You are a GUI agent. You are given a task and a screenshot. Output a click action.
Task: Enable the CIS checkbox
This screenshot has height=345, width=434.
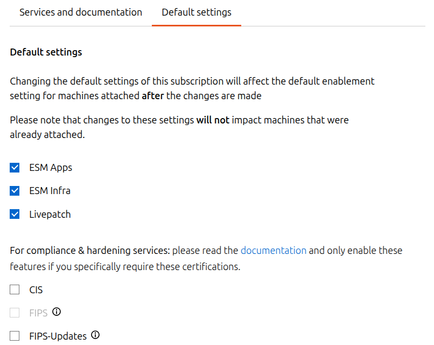point(15,289)
